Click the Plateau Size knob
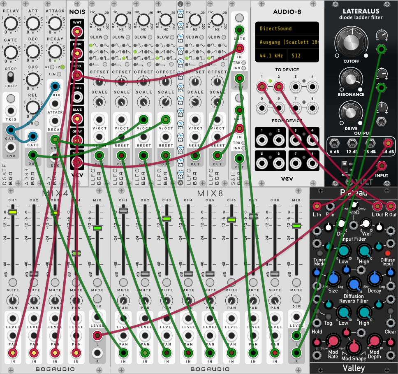 coord(335,279)
